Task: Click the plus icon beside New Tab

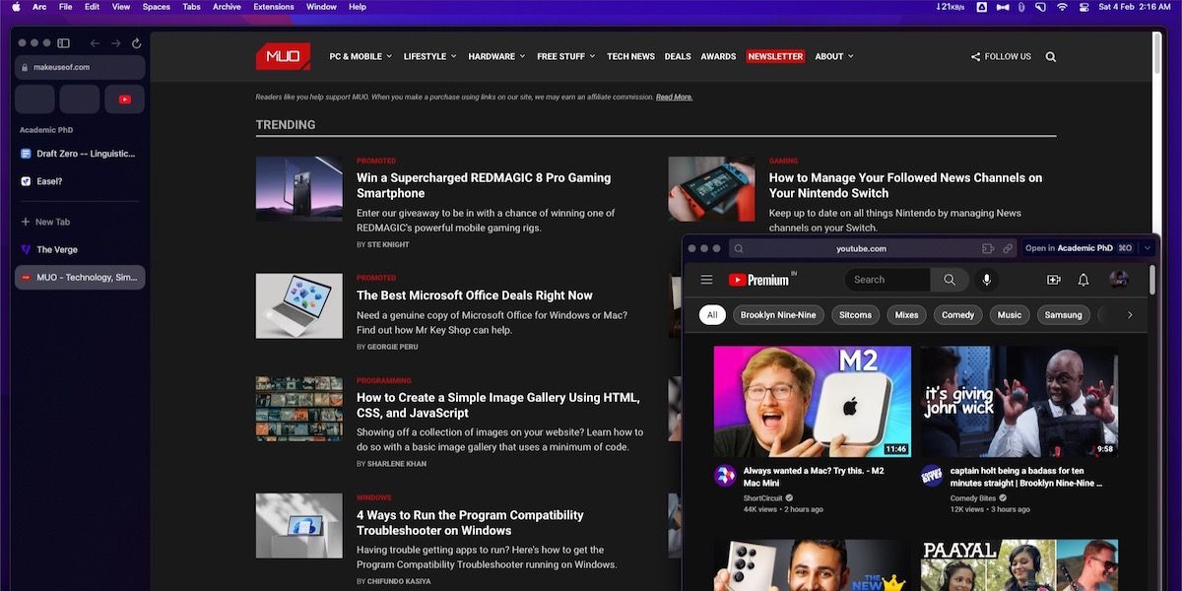Action: click(x=26, y=222)
